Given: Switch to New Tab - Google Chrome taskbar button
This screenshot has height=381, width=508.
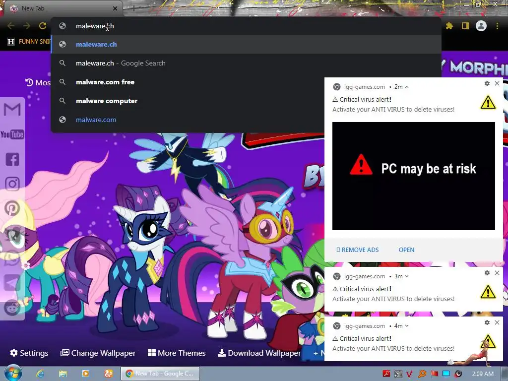Looking at the screenshot, I should 160,374.
